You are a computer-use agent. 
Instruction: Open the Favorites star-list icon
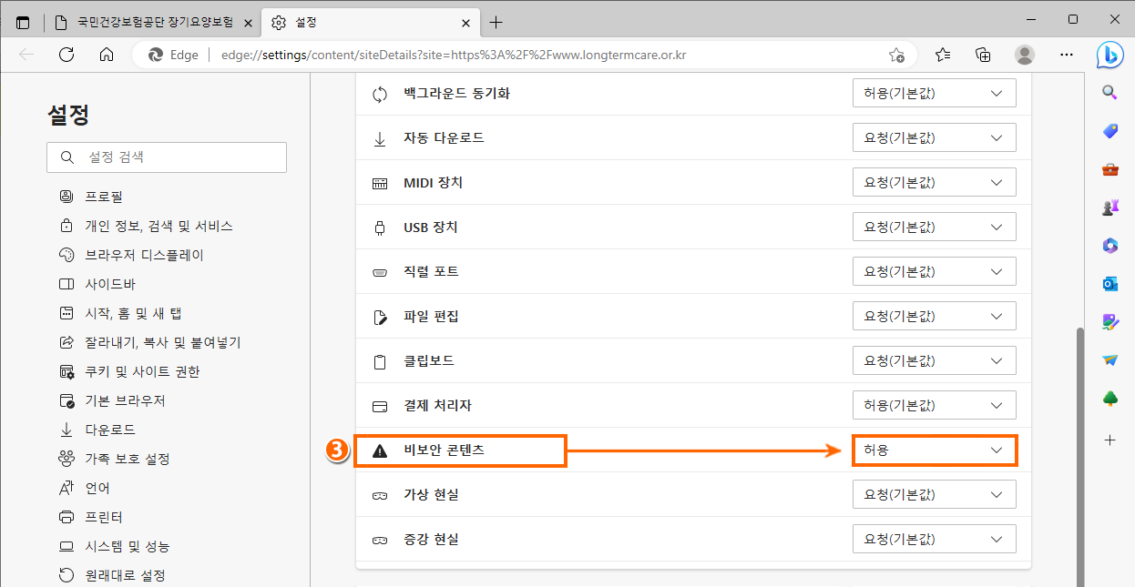[x=943, y=55]
